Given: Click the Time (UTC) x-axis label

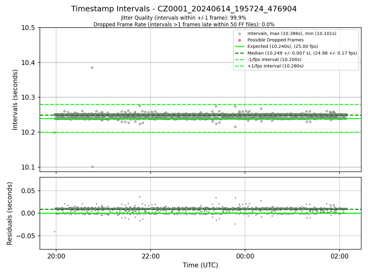Looking at the screenshot, I should 200,265.
